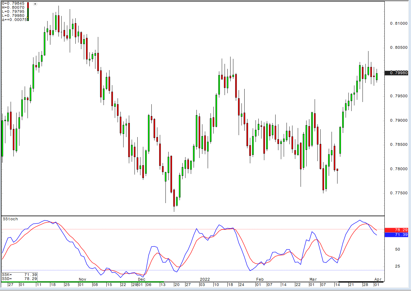This screenshot has height=291, width=411.
Task: Click the Apr month label on the time axis
Action: pyautogui.click(x=378, y=279)
